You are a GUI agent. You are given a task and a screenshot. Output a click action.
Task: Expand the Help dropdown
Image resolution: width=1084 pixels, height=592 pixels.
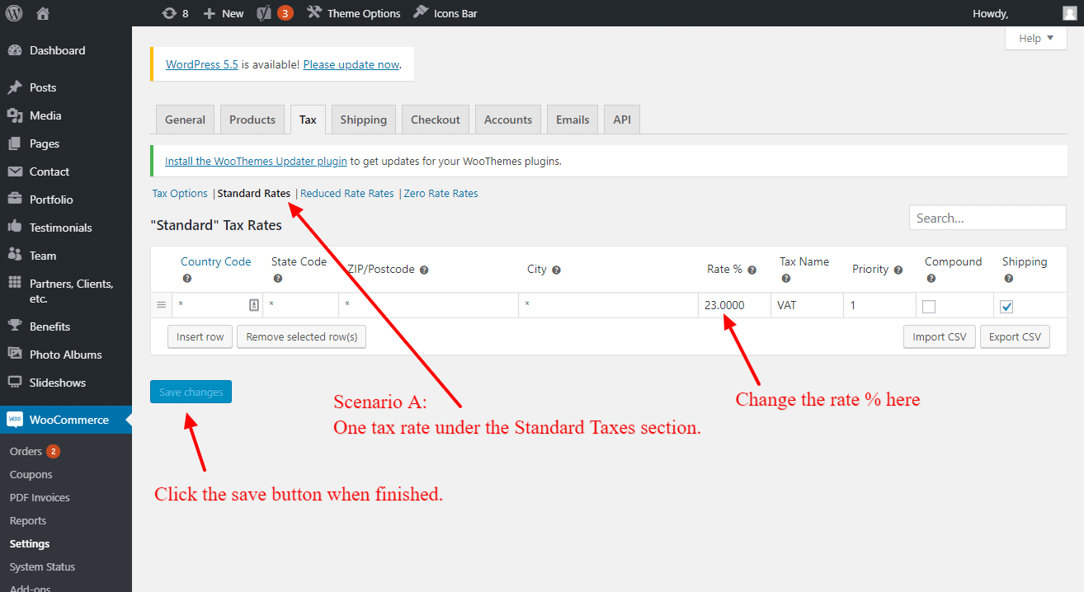(x=1036, y=38)
